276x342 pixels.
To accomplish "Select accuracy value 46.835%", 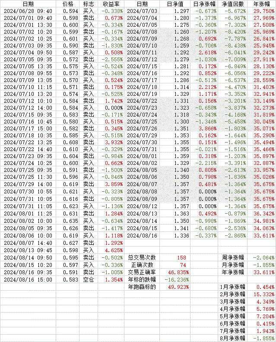I will (178, 272).
